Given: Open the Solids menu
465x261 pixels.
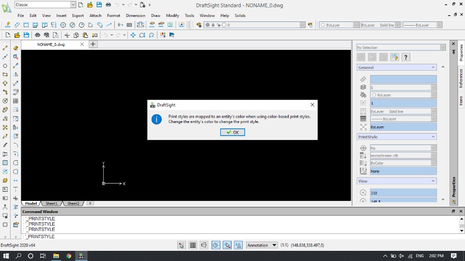Looking at the screenshot, I should click(x=240, y=15).
